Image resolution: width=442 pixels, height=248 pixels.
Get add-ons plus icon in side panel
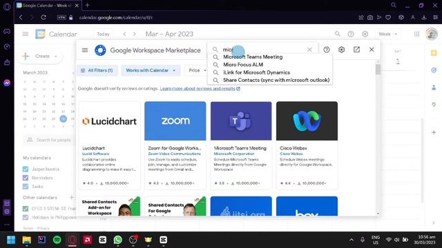point(434,132)
